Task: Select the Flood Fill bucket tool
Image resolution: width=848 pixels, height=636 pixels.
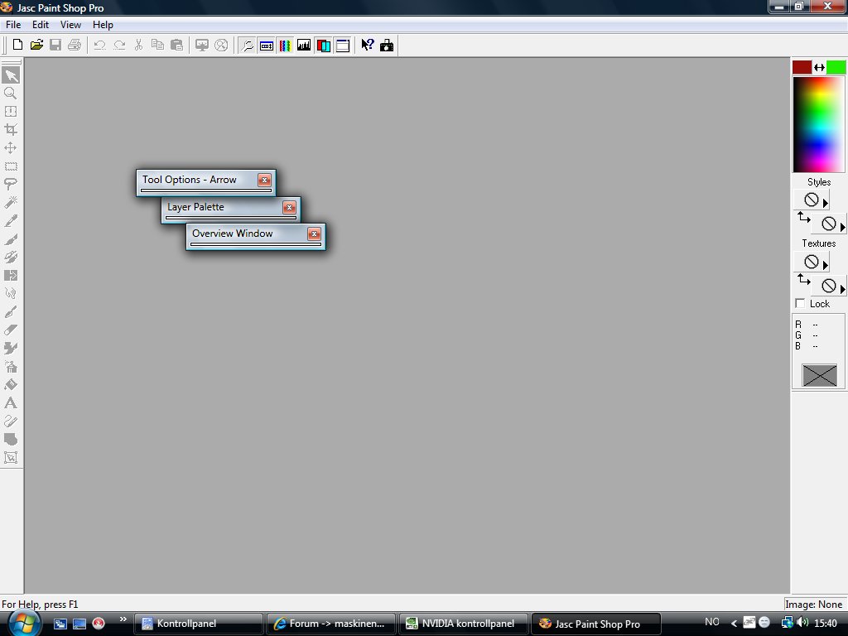Action: (11, 384)
